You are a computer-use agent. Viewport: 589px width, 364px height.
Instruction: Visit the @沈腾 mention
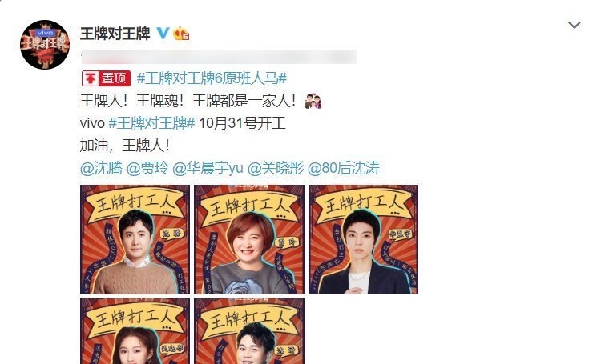(102, 168)
